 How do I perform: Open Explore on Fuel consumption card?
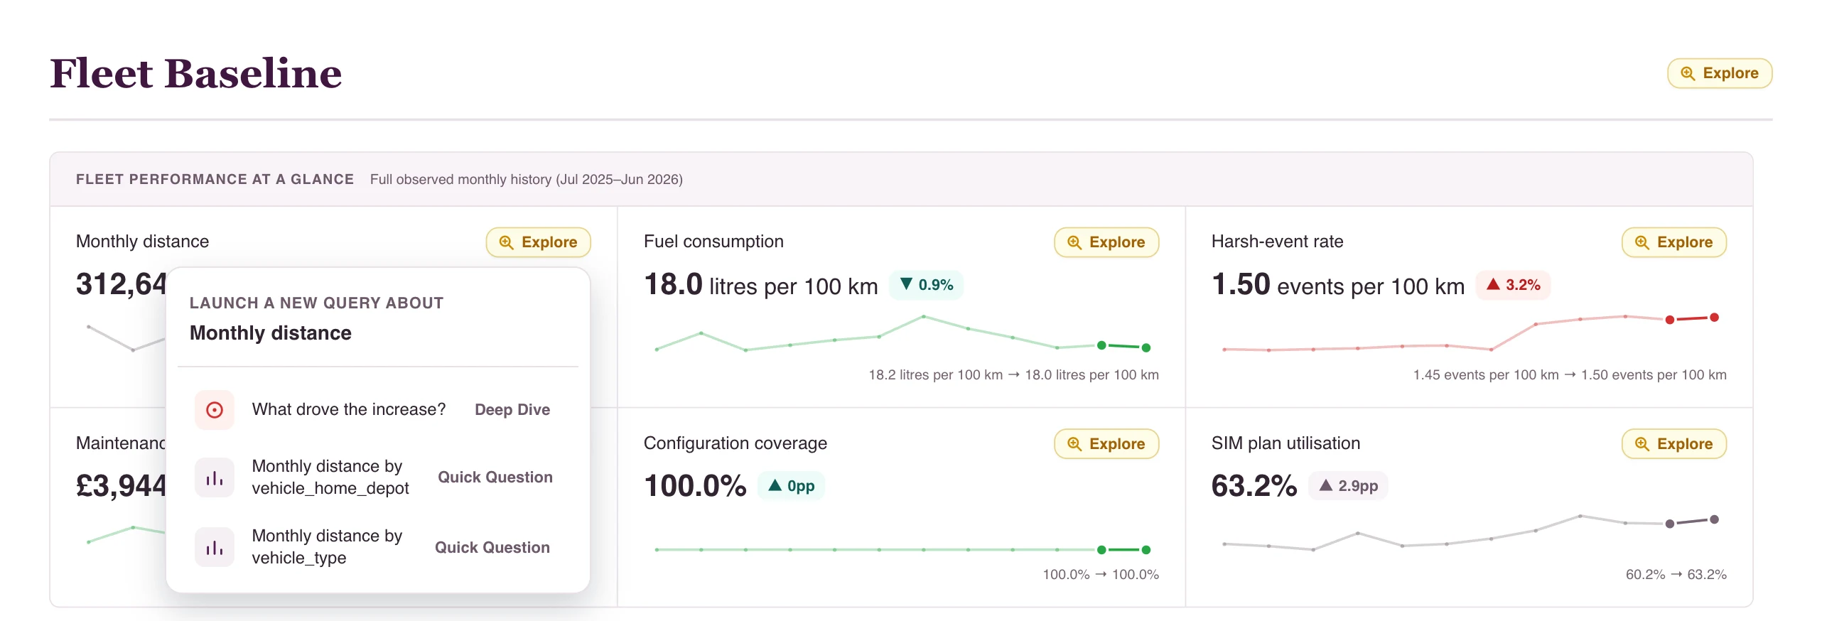(x=1106, y=242)
